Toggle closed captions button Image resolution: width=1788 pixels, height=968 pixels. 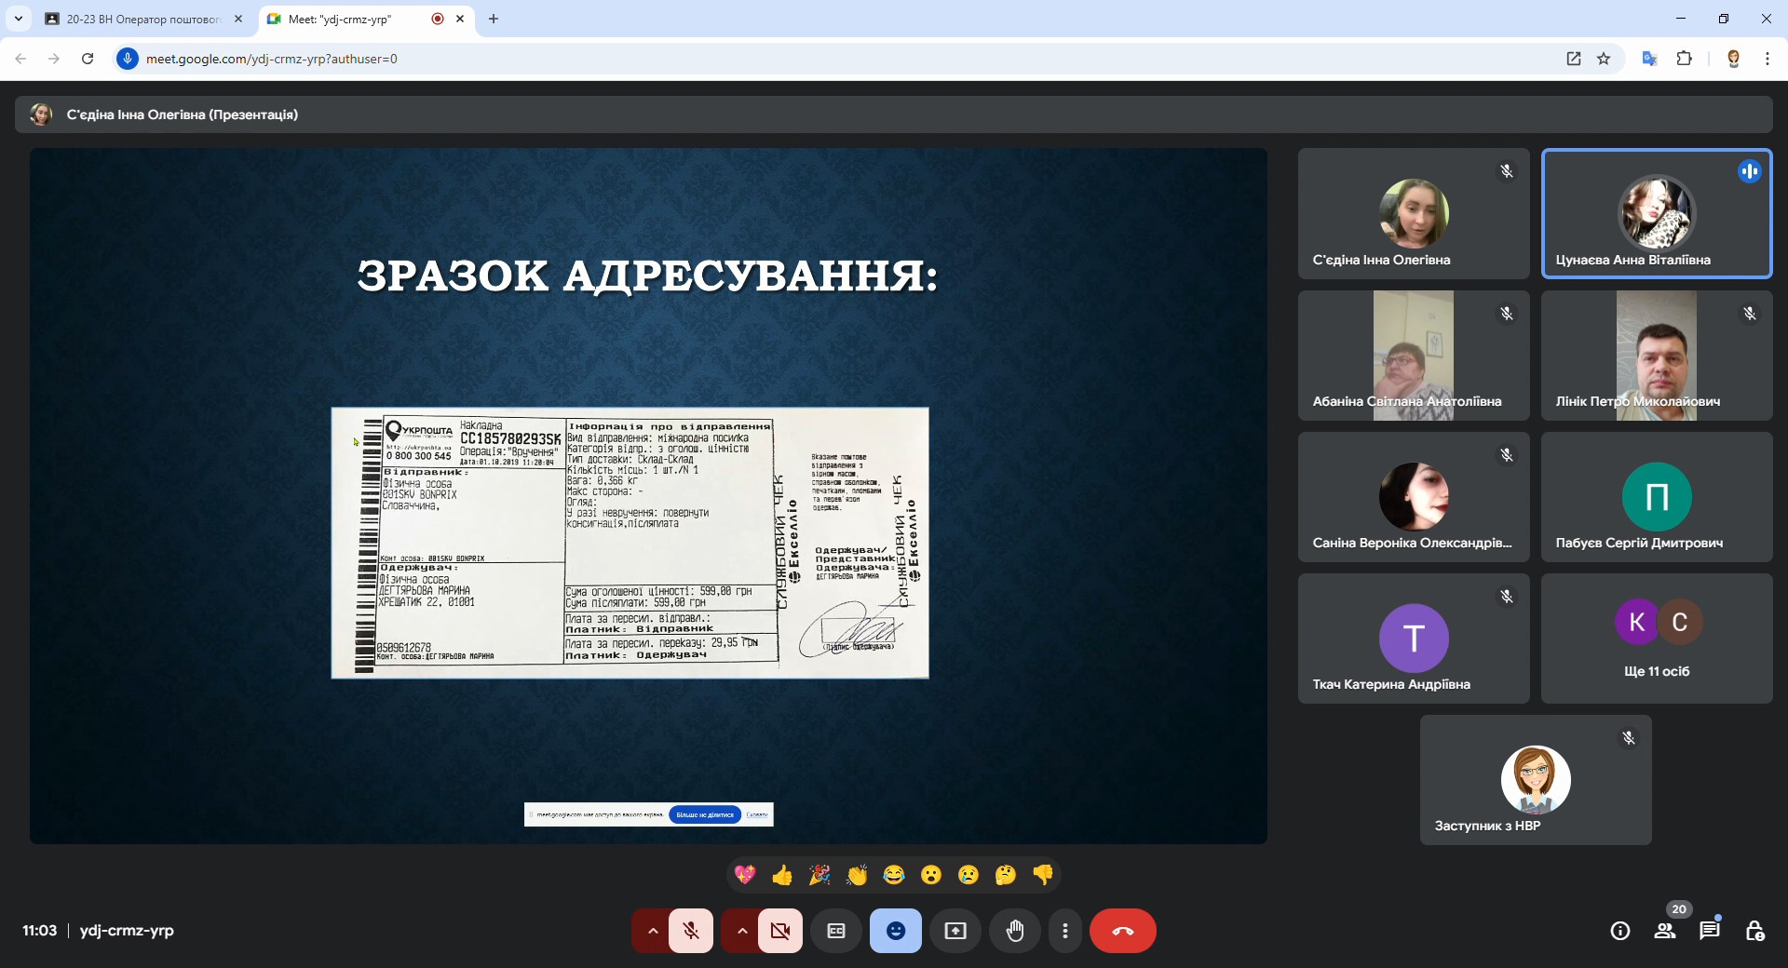(x=836, y=931)
